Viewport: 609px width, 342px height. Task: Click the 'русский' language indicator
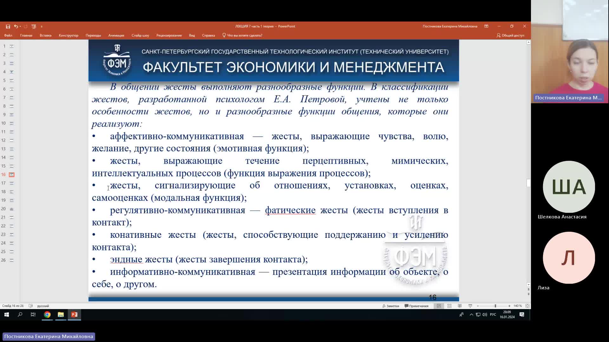click(x=43, y=306)
